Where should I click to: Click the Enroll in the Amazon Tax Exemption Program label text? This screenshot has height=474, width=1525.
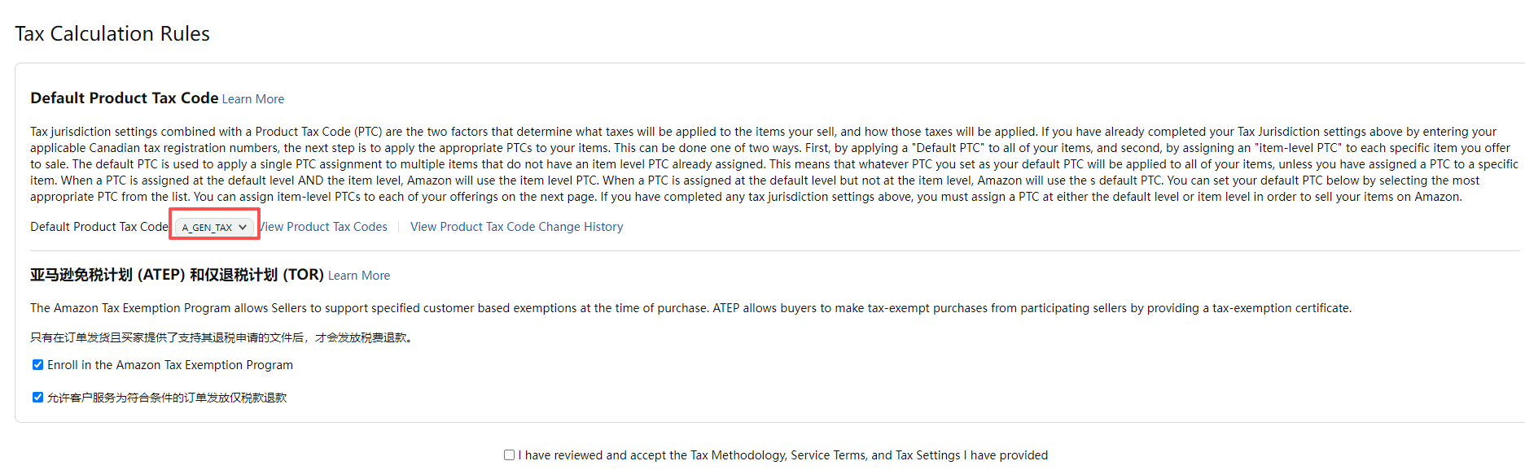tap(170, 365)
